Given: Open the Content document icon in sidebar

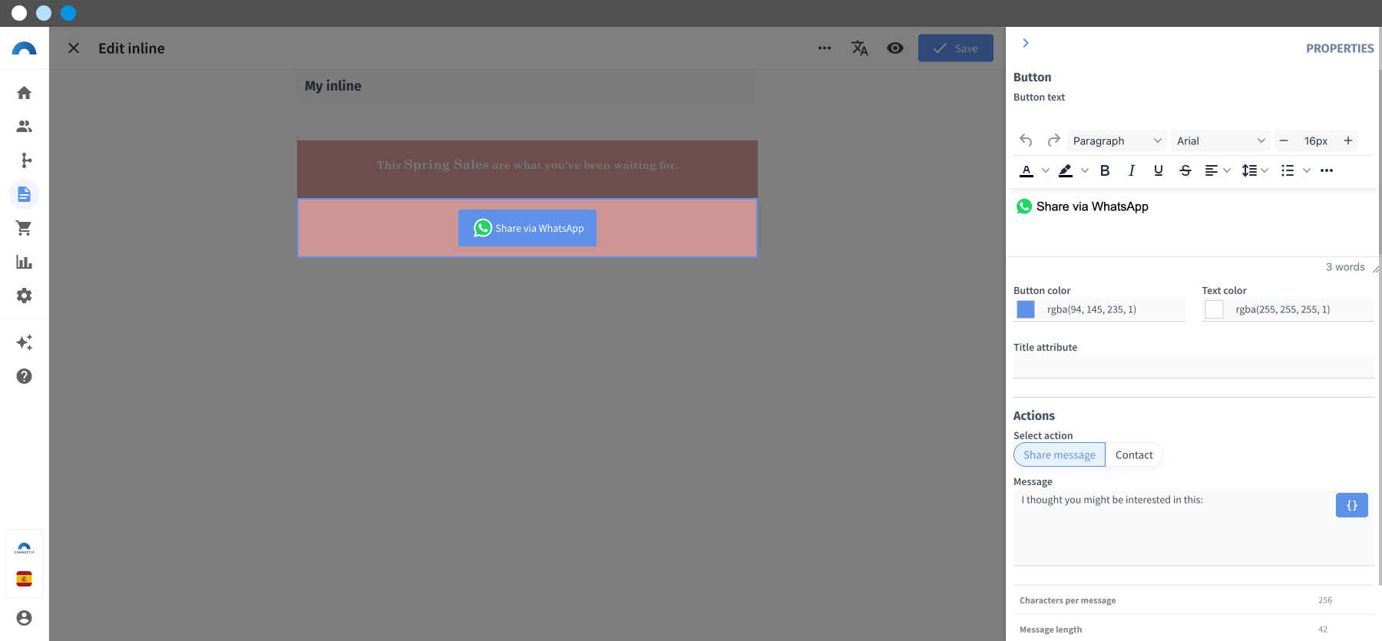Looking at the screenshot, I should click(25, 194).
